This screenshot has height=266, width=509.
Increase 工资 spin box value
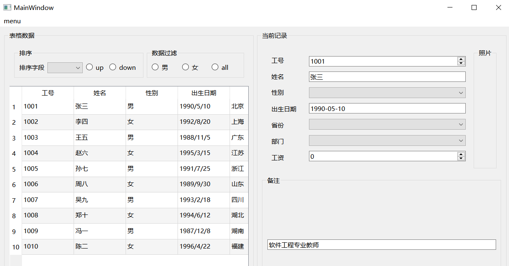tap(461, 154)
